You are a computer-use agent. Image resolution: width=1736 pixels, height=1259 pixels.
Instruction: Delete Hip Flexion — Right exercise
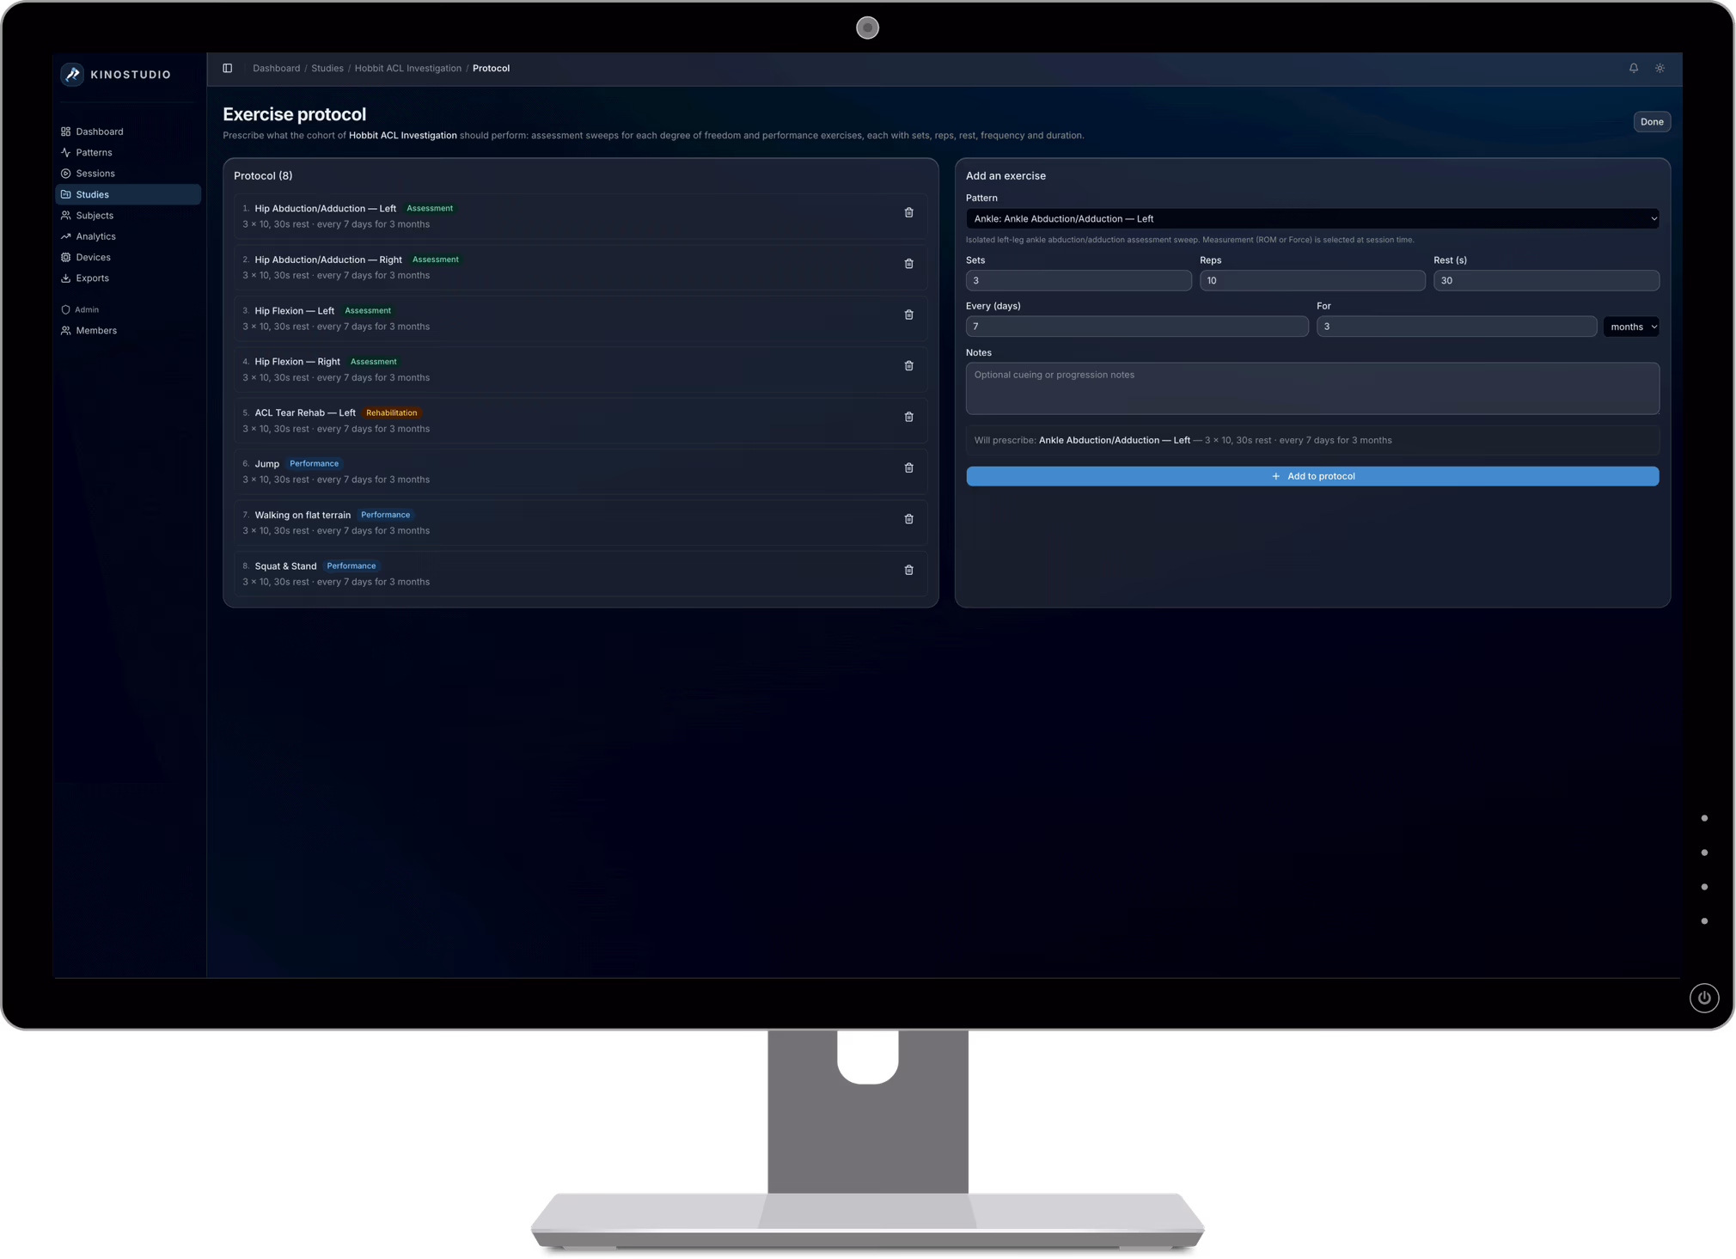(908, 366)
